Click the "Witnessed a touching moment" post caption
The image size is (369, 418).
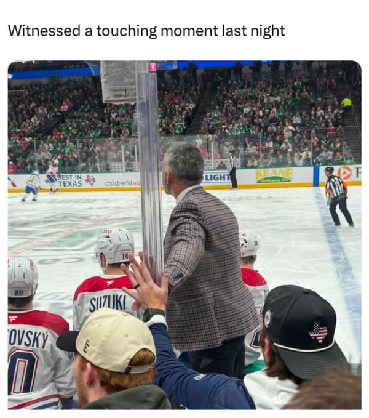tap(146, 31)
